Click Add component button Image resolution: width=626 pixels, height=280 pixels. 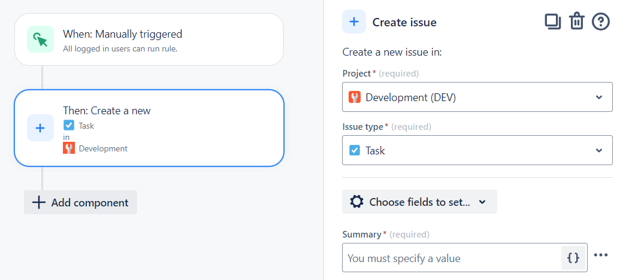click(80, 202)
